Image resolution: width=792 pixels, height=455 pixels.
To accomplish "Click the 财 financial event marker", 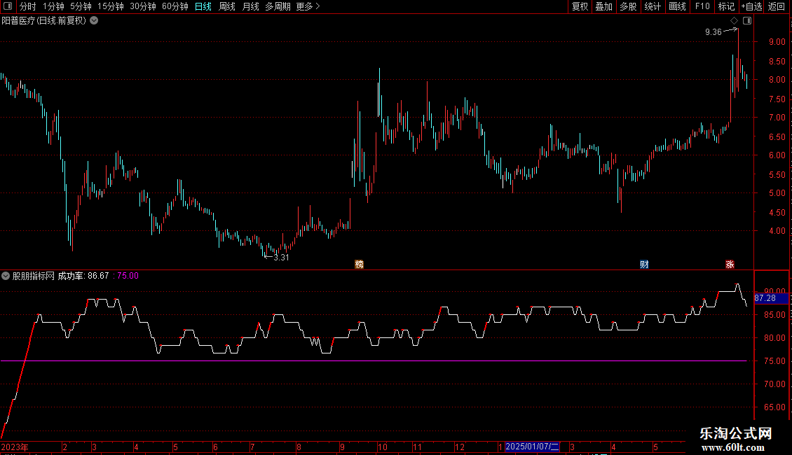I will 644,265.
